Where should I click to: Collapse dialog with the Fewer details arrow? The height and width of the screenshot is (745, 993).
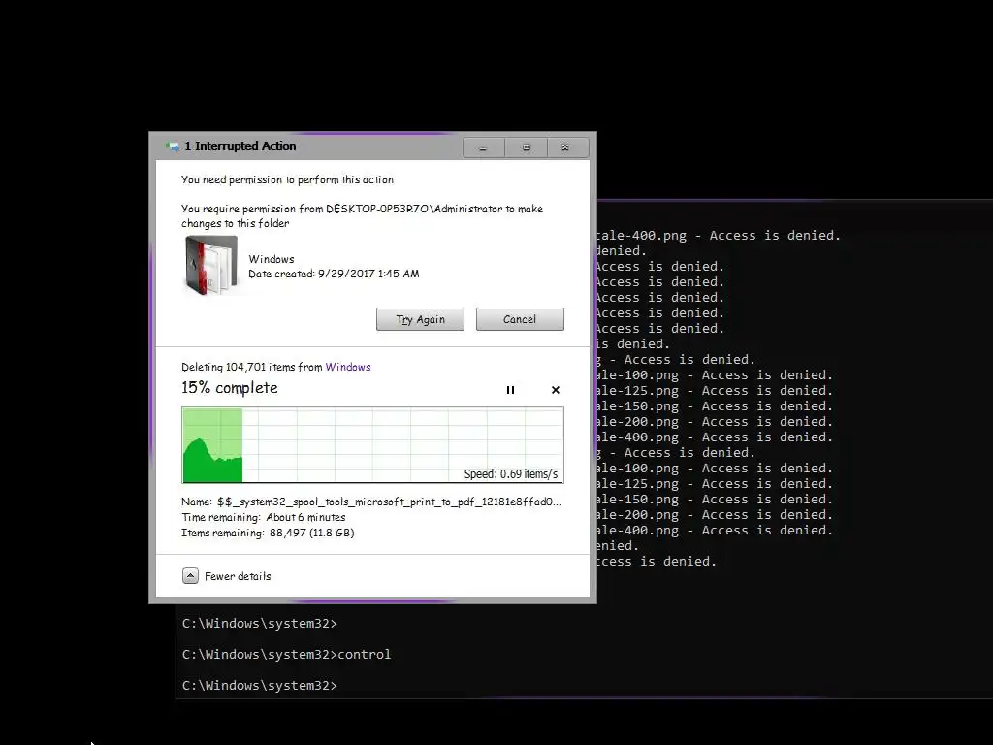(x=190, y=576)
